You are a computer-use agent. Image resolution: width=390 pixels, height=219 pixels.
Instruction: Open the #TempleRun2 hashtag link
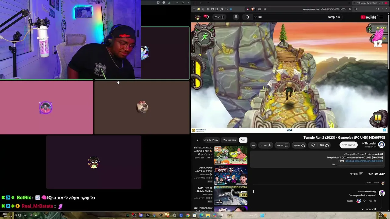pyautogui.click(x=352, y=154)
